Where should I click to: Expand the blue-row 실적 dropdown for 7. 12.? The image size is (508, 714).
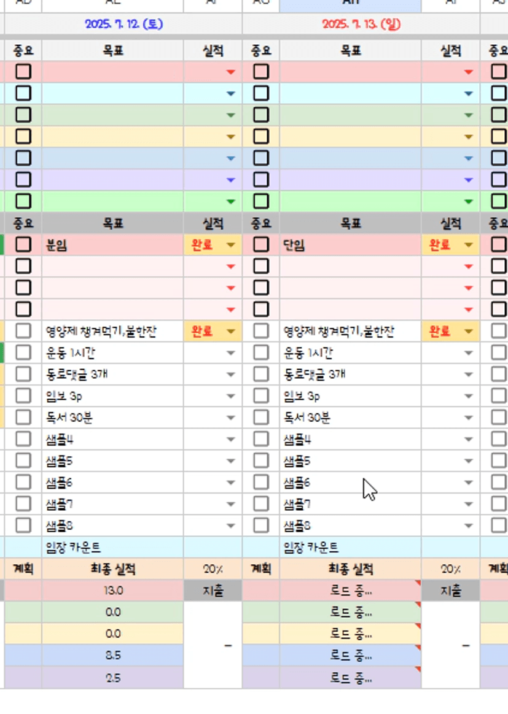click(x=230, y=158)
